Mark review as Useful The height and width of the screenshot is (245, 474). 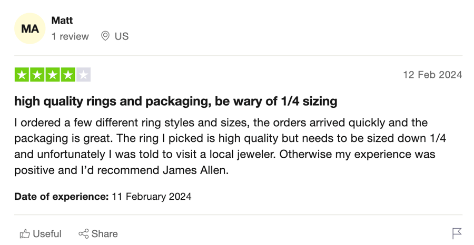[41, 234]
